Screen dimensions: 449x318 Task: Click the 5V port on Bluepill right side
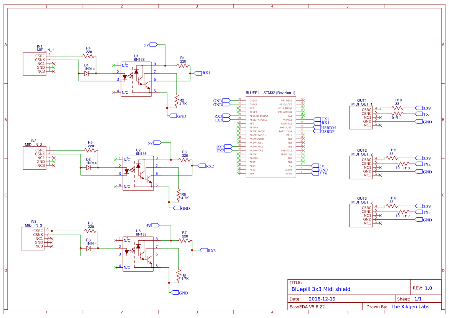[x=315, y=166]
